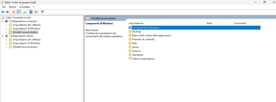Screen dimensions: 276x102
Task: Select the Rete entry text
Action: pos(134,43)
